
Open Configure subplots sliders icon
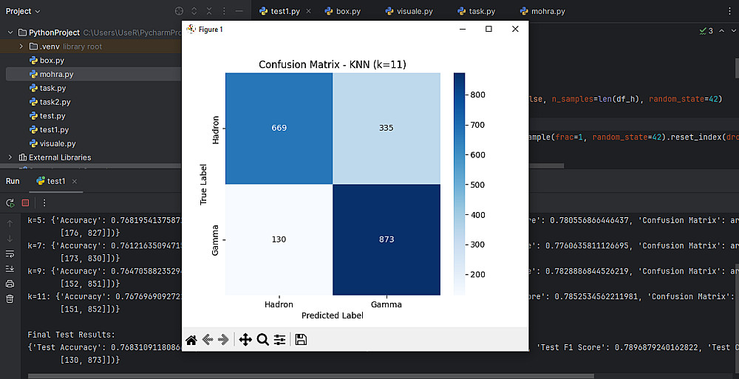pos(280,340)
